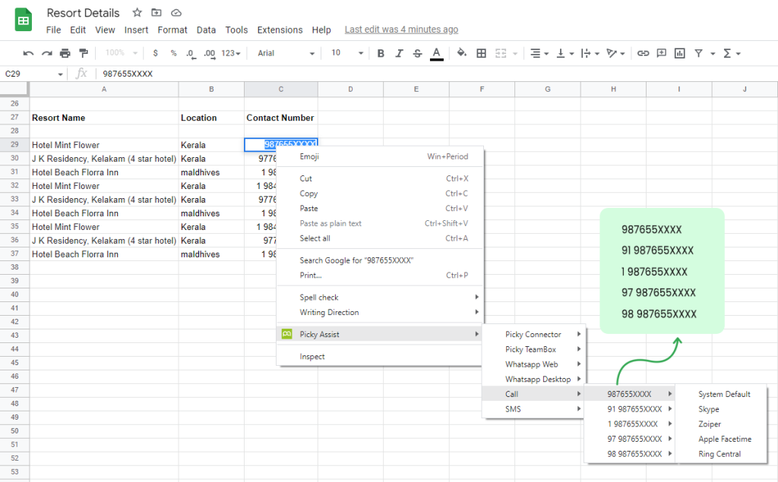Viewport: 778px width, 482px height.
Task: Open the zoom level dropdown
Action: 121,53
